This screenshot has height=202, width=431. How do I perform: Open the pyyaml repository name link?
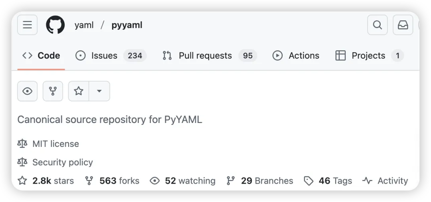click(127, 25)
